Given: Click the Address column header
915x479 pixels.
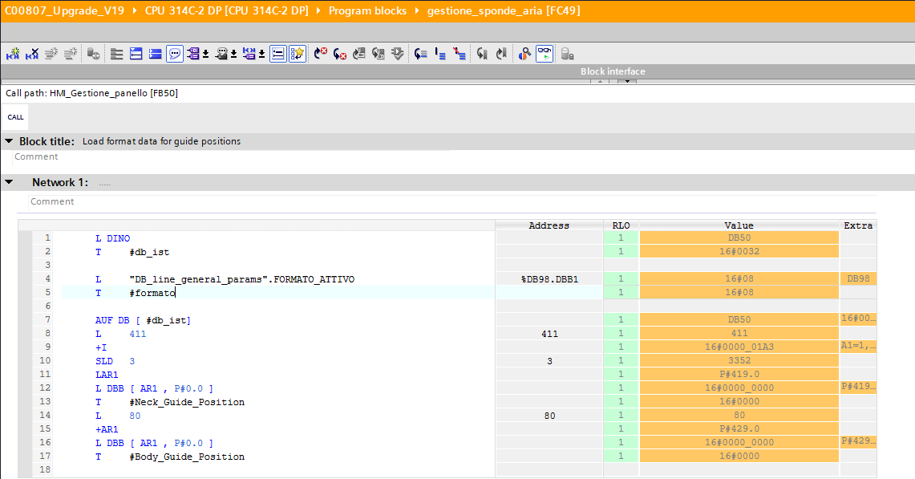Looking at the screenshot, I should pos(549,225).
